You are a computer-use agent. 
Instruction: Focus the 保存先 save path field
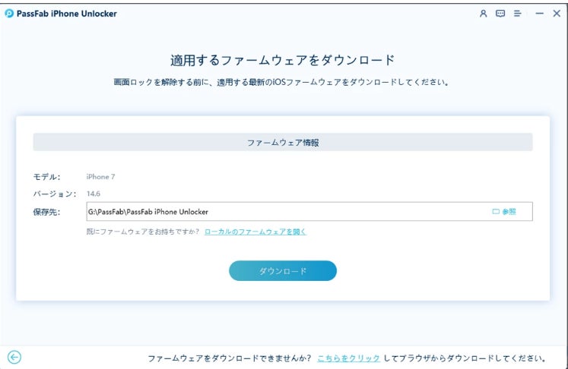(x=309, y=211)
